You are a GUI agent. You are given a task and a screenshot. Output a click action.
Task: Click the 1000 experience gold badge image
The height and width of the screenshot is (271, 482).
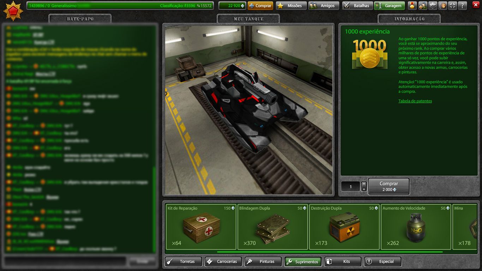tap(369, 54)
